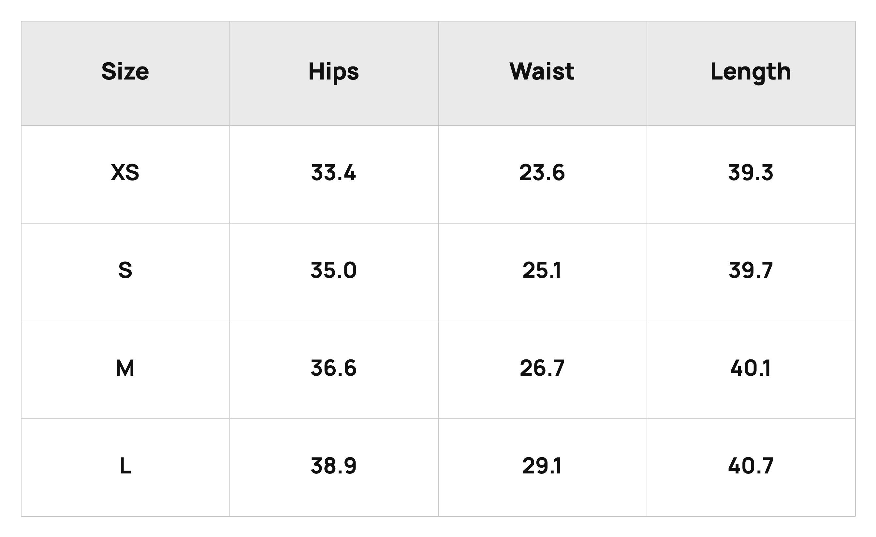This screenshot has height=537, width=876.
Task: Click the M waist value 26.7
Action: point(542,368)
